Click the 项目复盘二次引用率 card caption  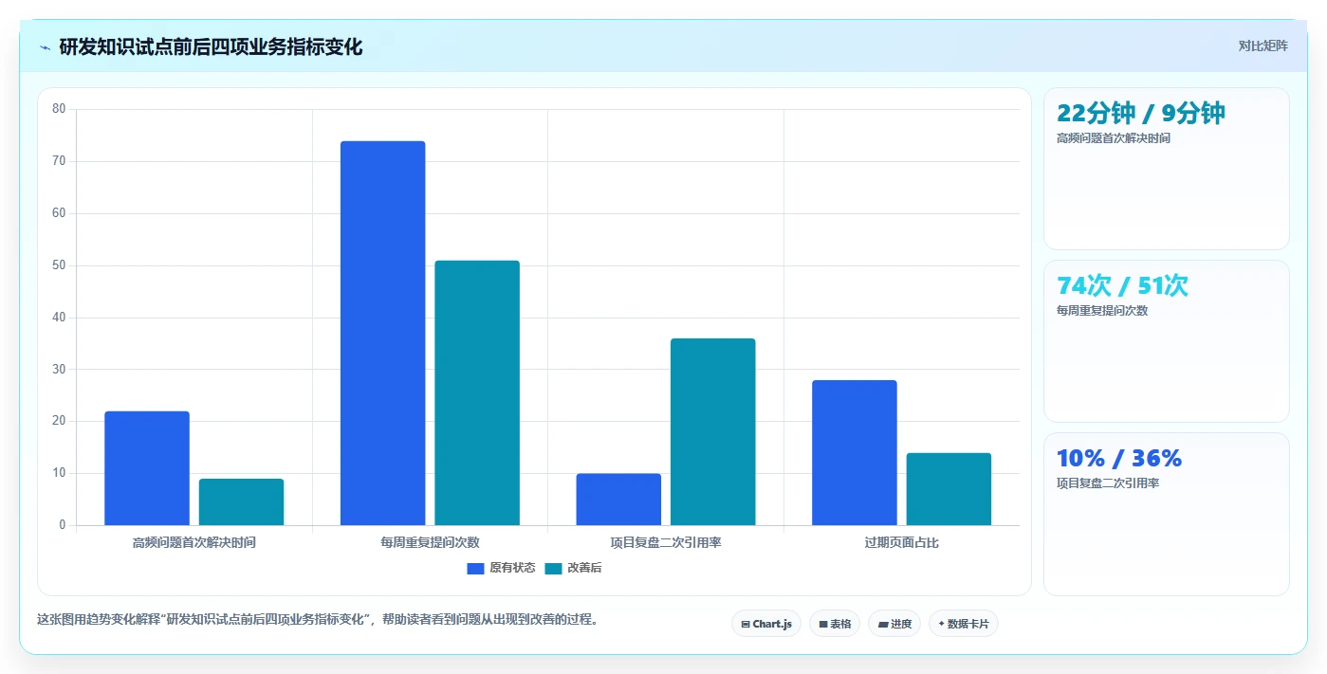(x=1108, y=483)
